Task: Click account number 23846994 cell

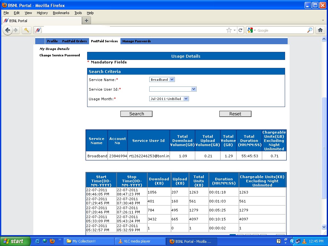Action: coord(118,156)
